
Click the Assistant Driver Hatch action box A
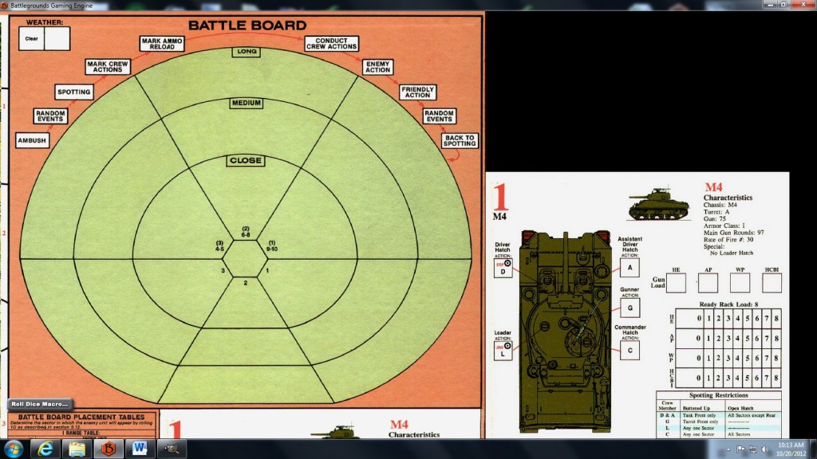[630, 268]
